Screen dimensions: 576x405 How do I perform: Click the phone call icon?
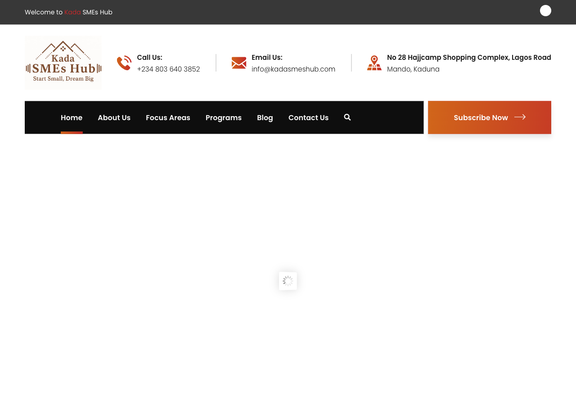coord(124,63)
